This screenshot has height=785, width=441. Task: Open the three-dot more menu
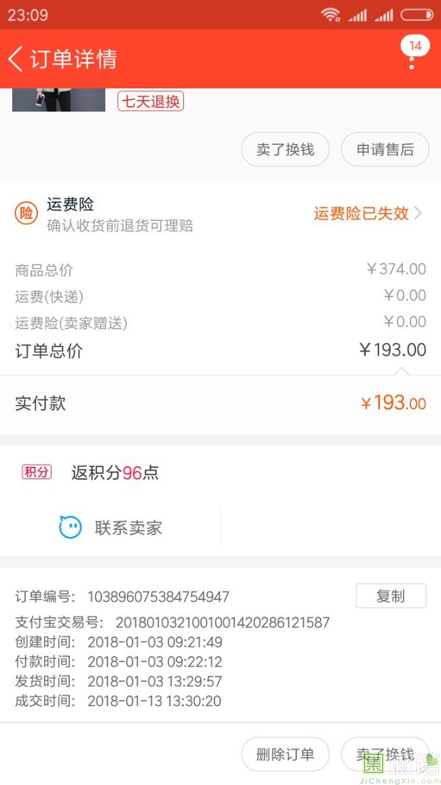[x=411, y=63]
